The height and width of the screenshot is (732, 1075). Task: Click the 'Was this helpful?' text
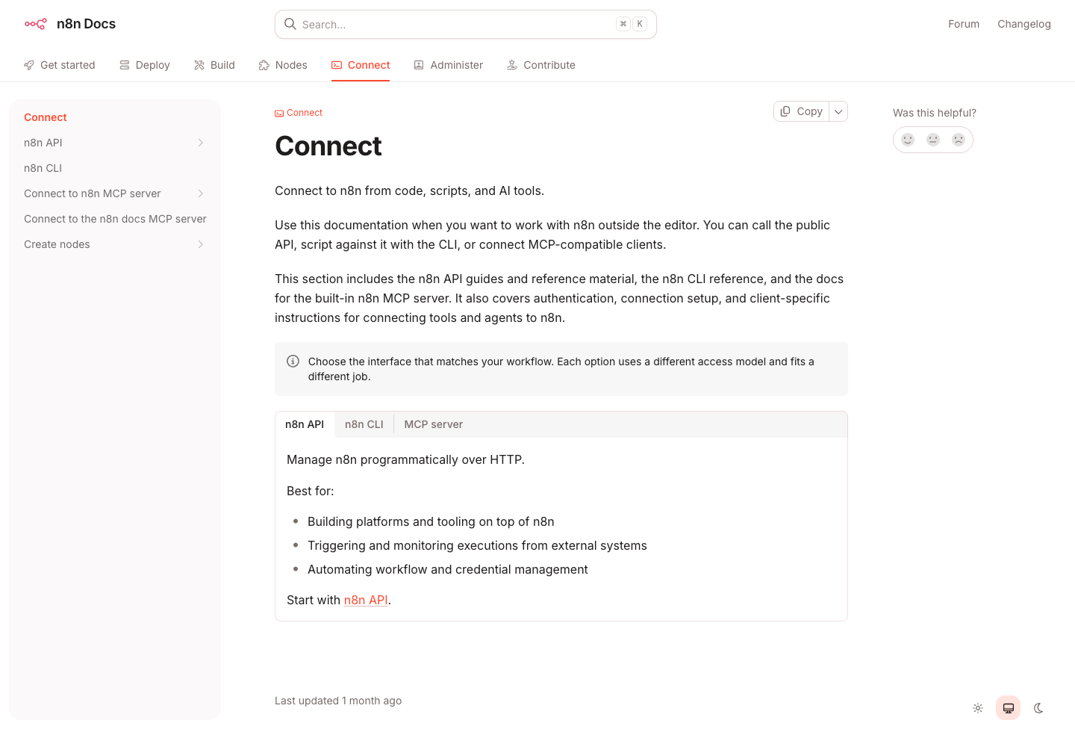click(x=935, y=113)
